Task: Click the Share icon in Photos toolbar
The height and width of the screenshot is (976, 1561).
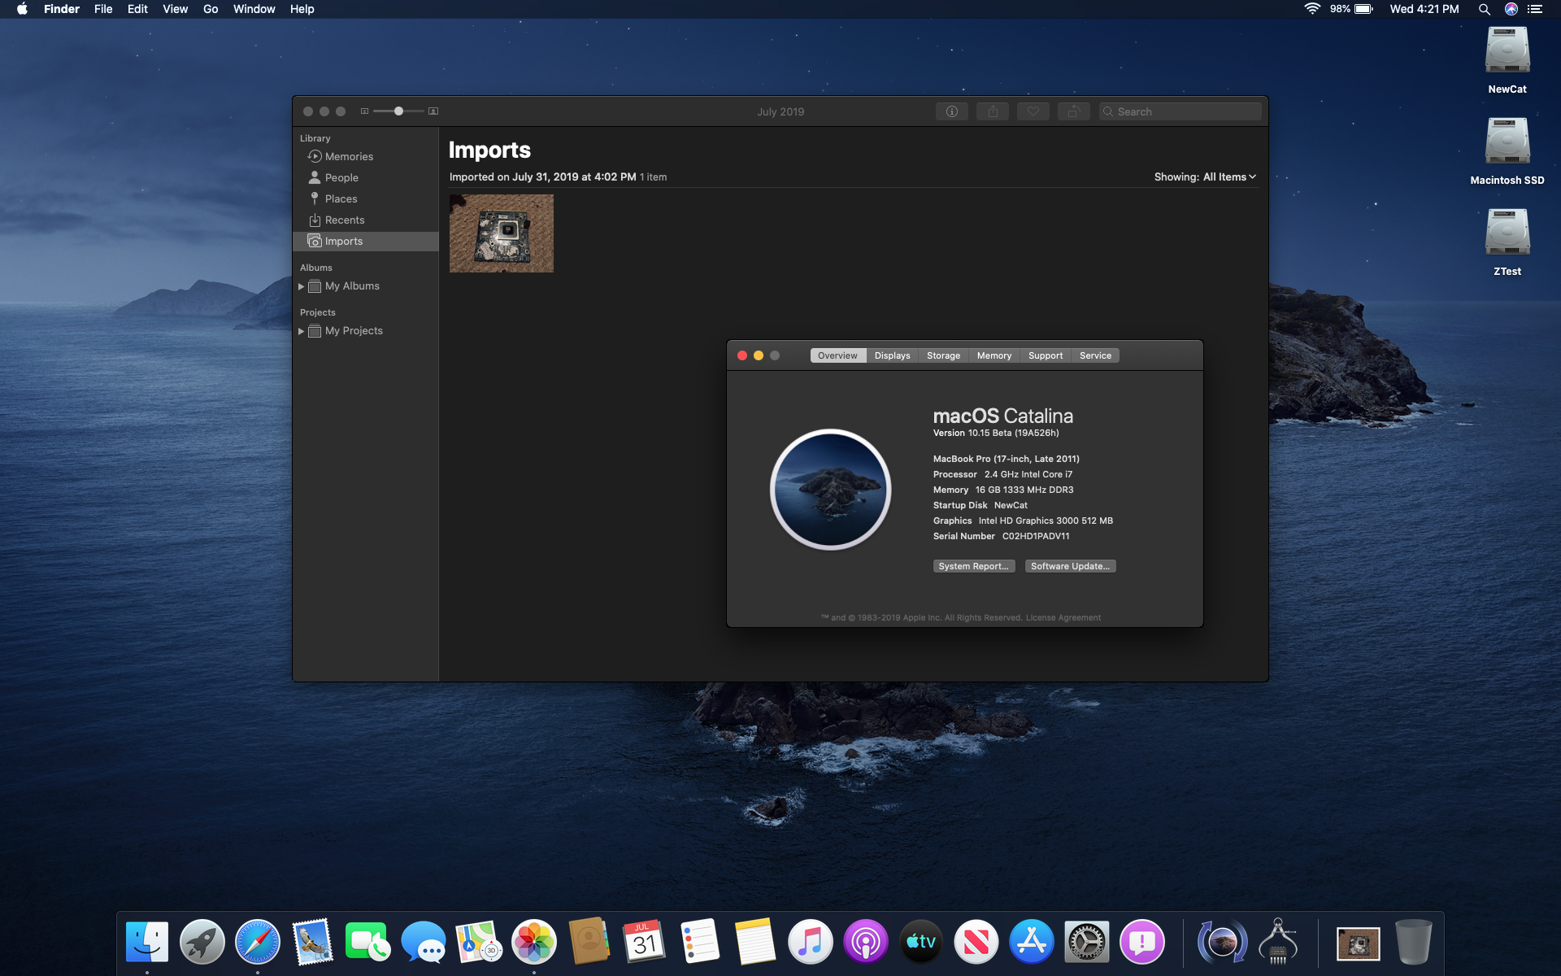Action: point(993,111)
